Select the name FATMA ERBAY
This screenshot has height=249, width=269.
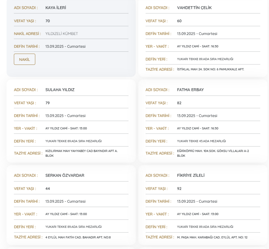pos(190,90)
